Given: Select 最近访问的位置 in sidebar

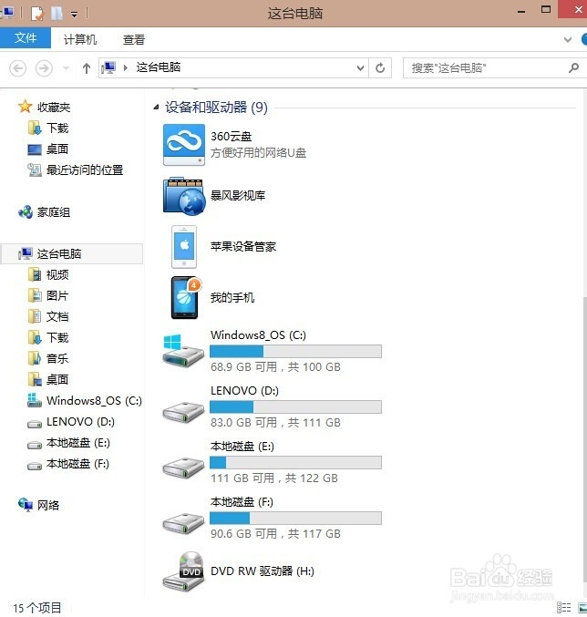Looking at the screenshot, I should pyautogui.click(x=85, y=170).
